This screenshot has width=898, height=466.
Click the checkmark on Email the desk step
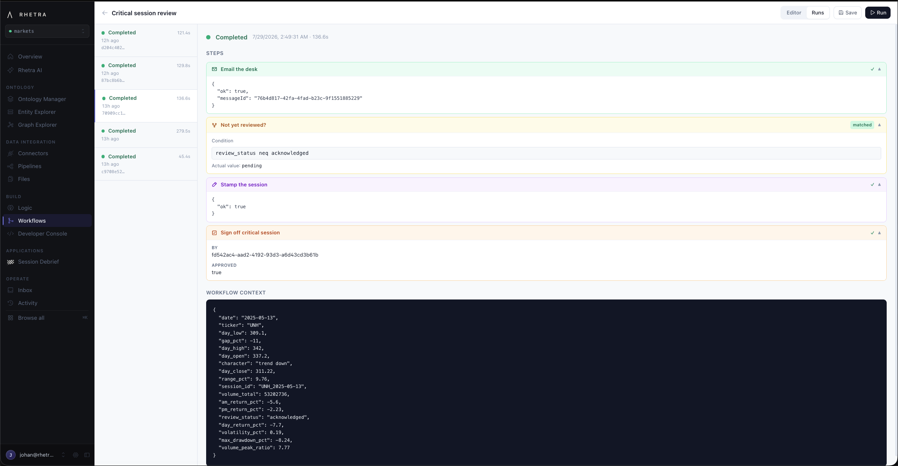click(x=872, y=69)
